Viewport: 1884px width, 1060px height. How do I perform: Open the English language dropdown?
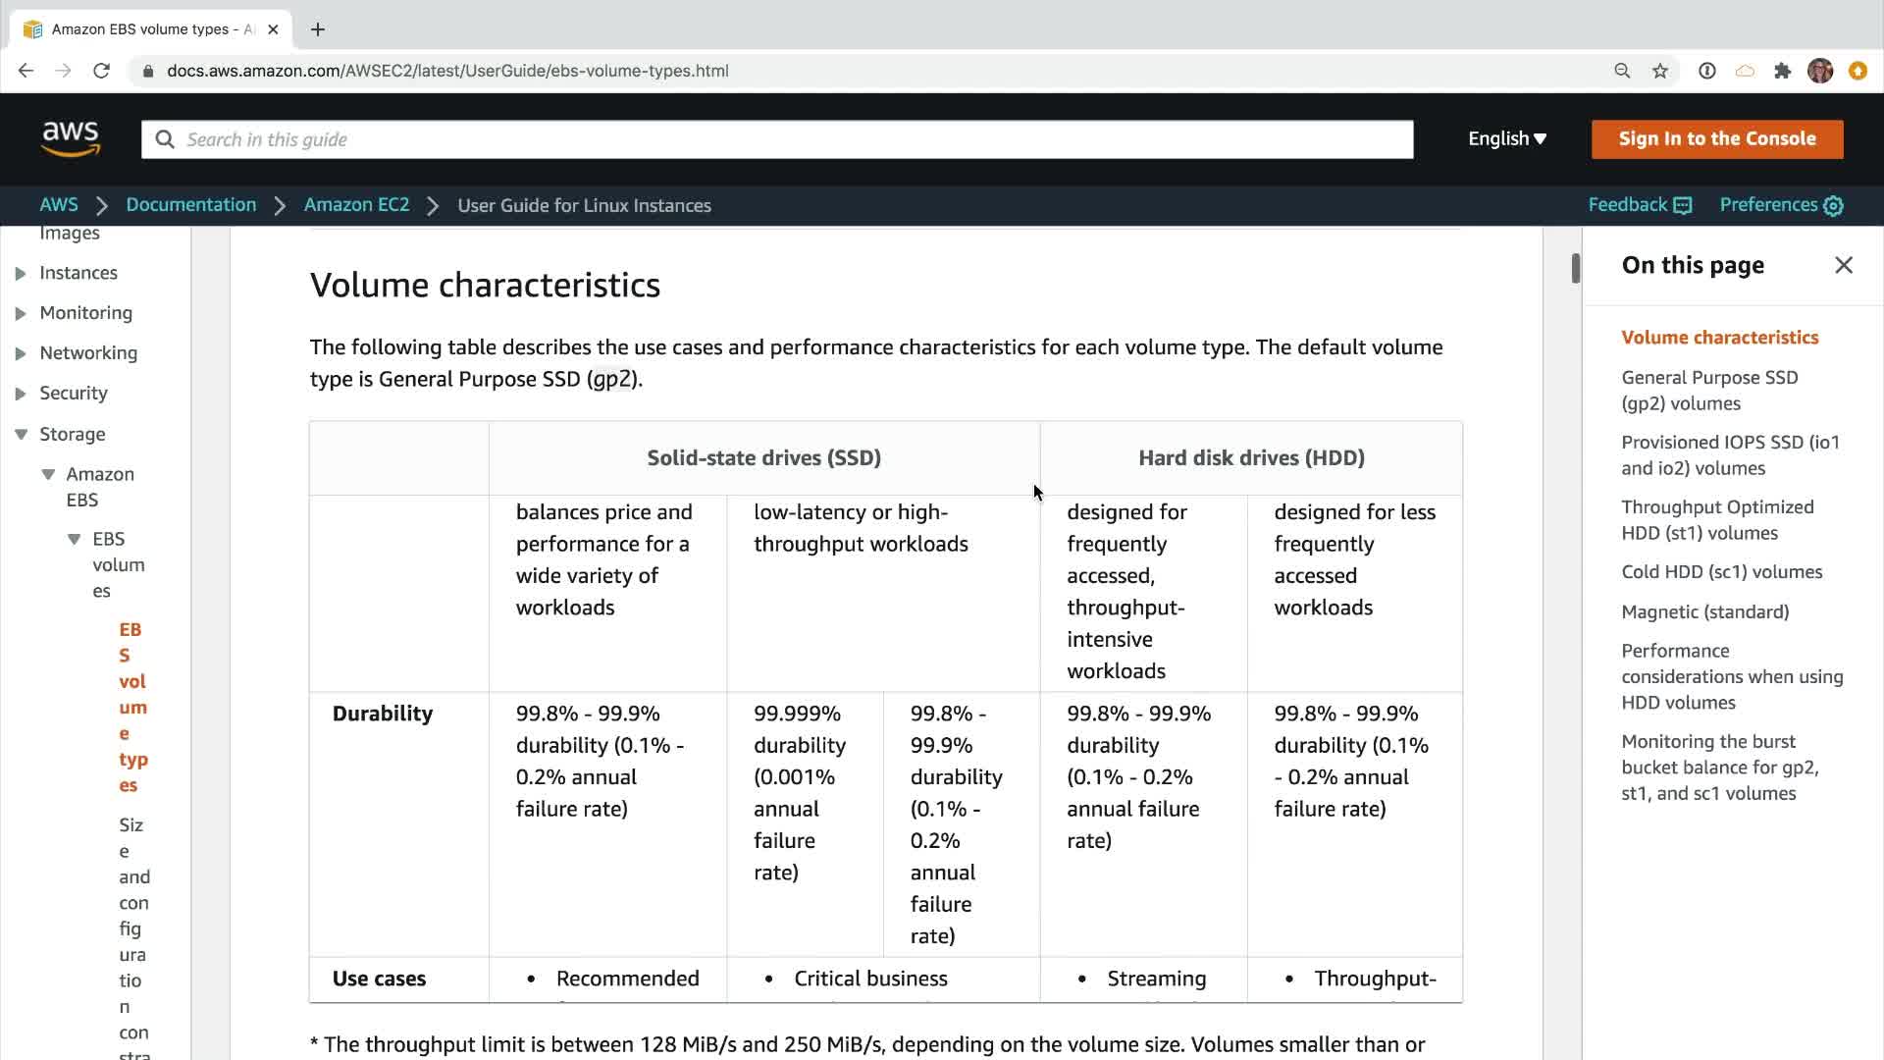[x=1507, y=138]
